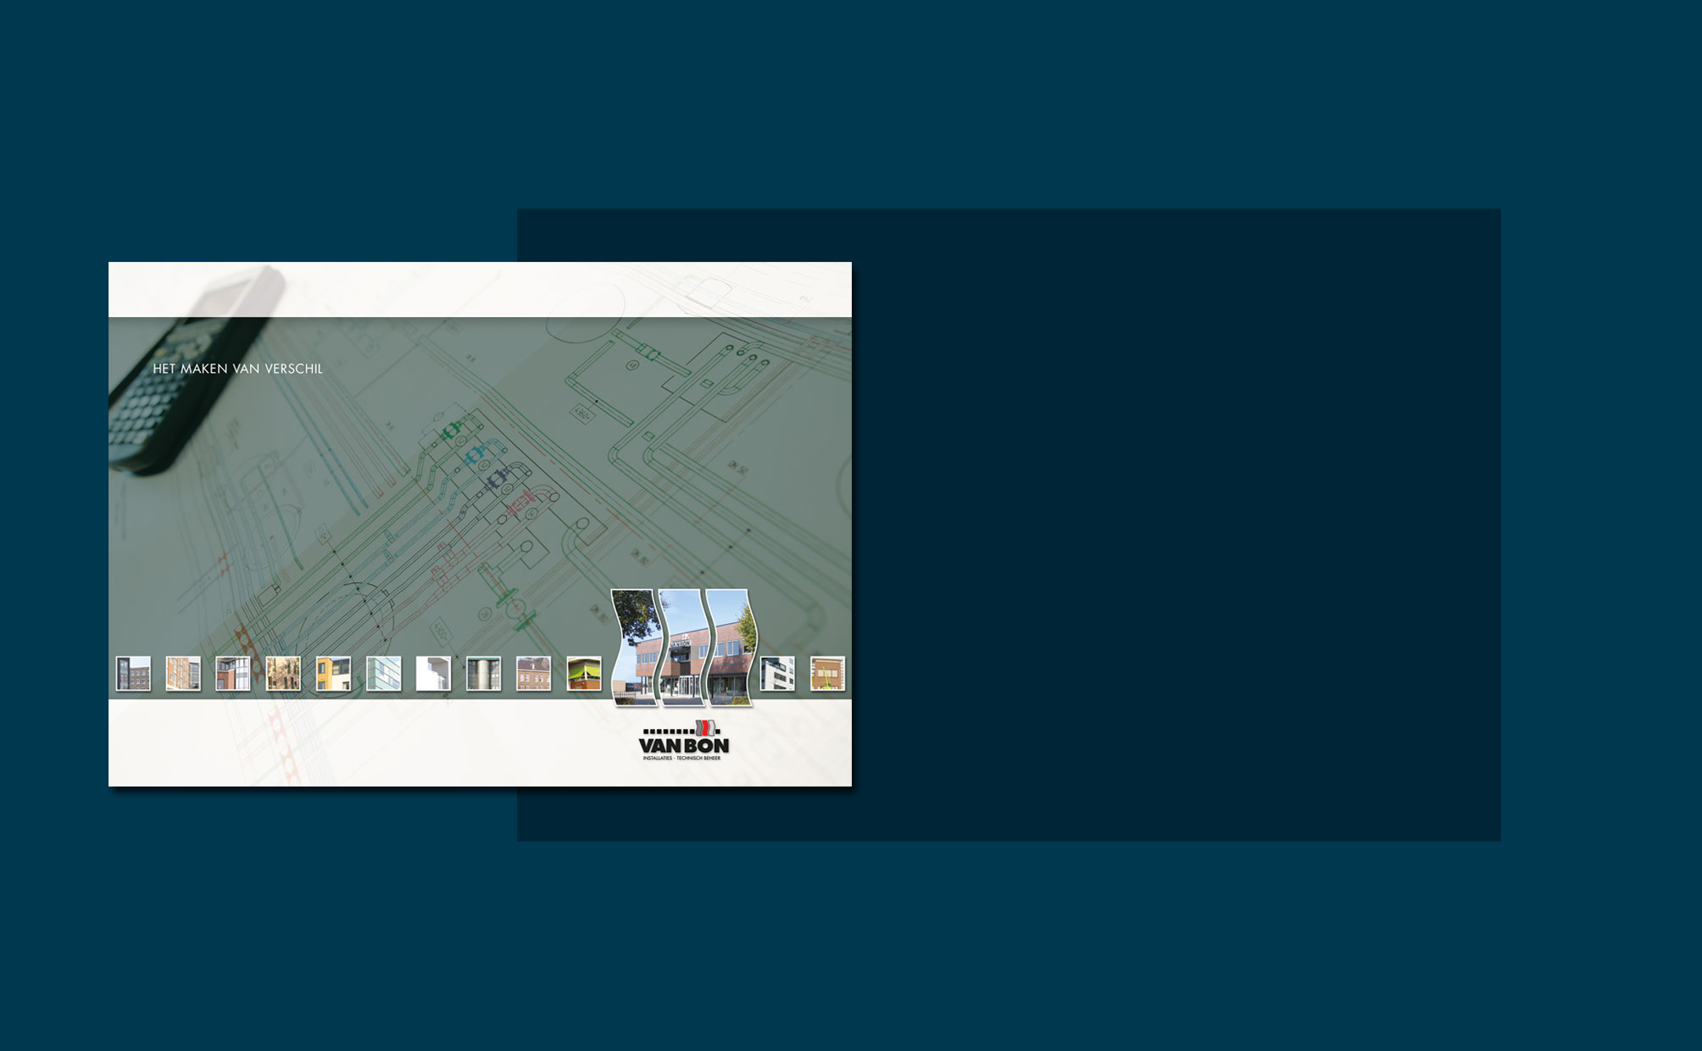Select the green awning building thumbnail

pos(584,674)
